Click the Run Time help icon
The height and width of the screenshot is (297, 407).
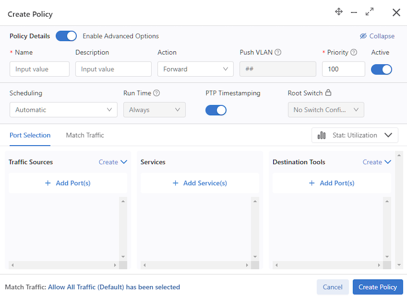tap(156, 93)
